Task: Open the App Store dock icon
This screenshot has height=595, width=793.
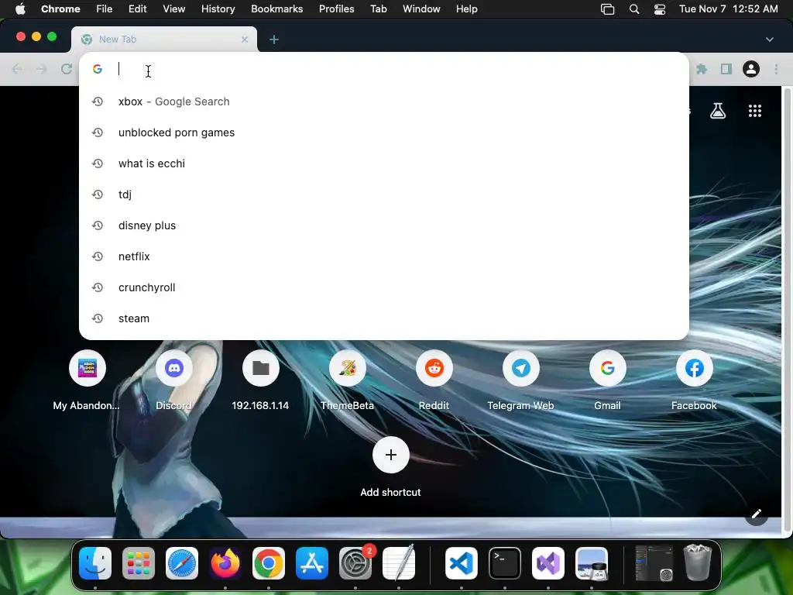Action: click(x=312, y=563)
